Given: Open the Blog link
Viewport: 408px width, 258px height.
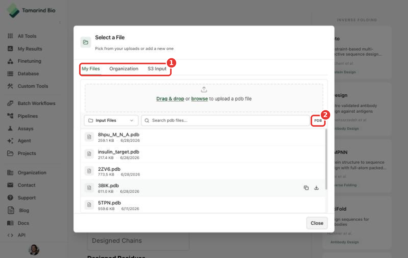Looking at the screenshot, I should (18, 210).
